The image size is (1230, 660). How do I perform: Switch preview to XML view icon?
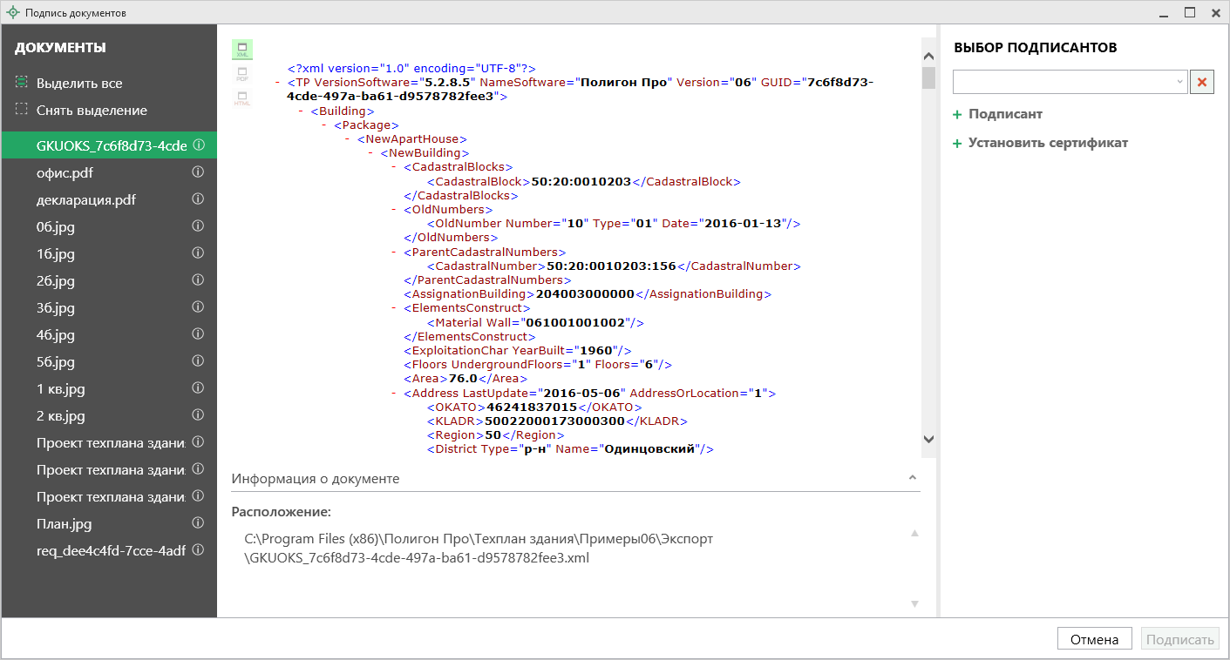pyautogui.click(x=242, y=50)
